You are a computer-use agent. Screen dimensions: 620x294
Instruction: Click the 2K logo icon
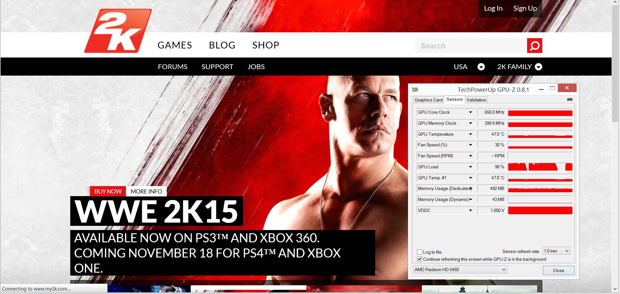[x=118, y=31]
